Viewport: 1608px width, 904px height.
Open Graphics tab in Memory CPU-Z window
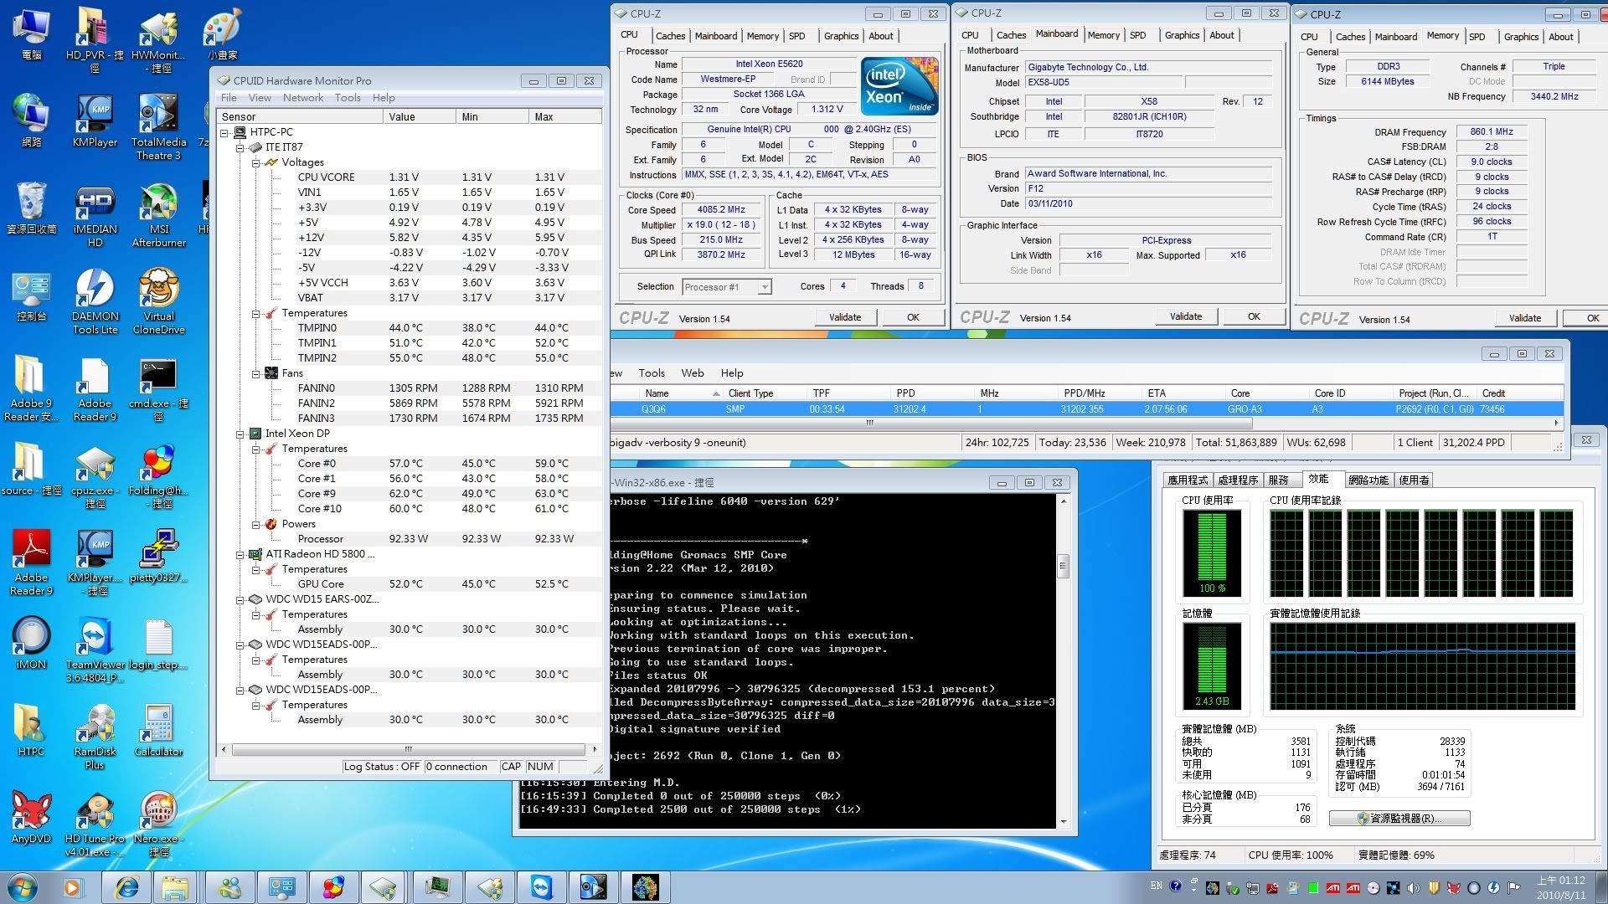(x=1521, y=37)
